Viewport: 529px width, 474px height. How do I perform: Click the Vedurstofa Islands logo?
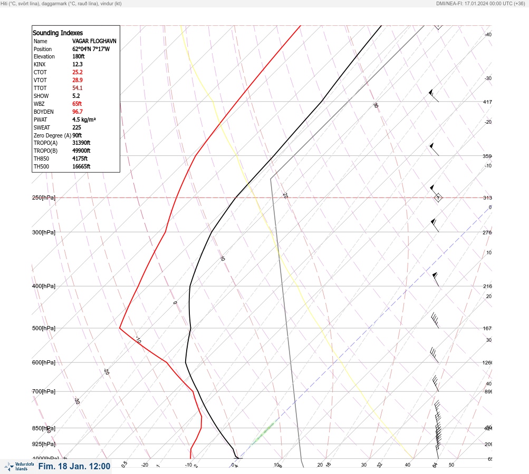click(x=19, y=467)
